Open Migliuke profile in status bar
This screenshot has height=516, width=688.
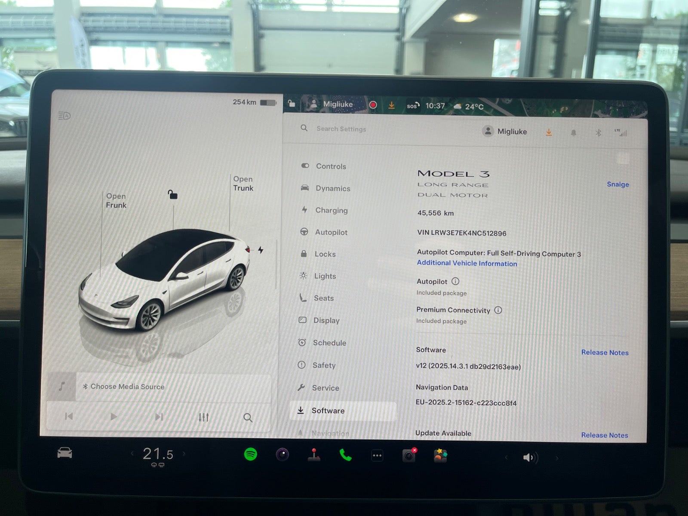pos(332,104)
